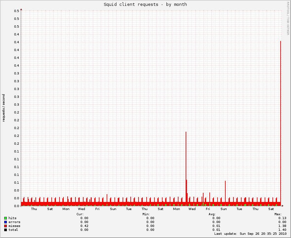Select the hits max value 0.13
This screenshot has height=238, width=291.
[x=282, y=218]
